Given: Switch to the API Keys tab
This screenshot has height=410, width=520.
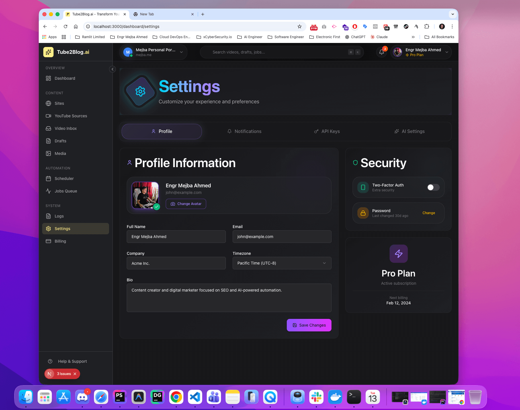Looking at the screenshot, I should [x=327, y=131].
